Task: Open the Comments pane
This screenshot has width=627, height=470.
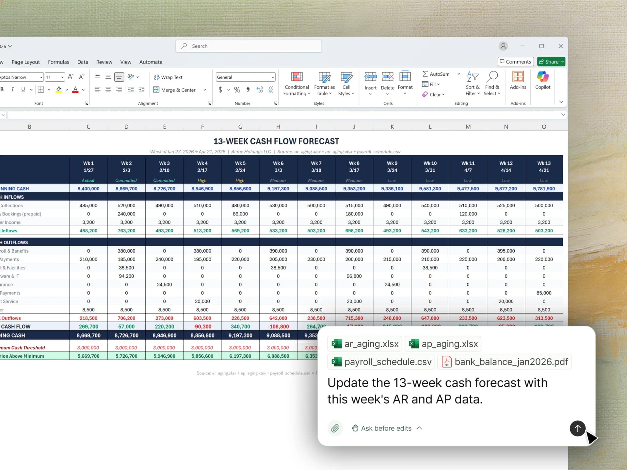Action: coord(515,61)
